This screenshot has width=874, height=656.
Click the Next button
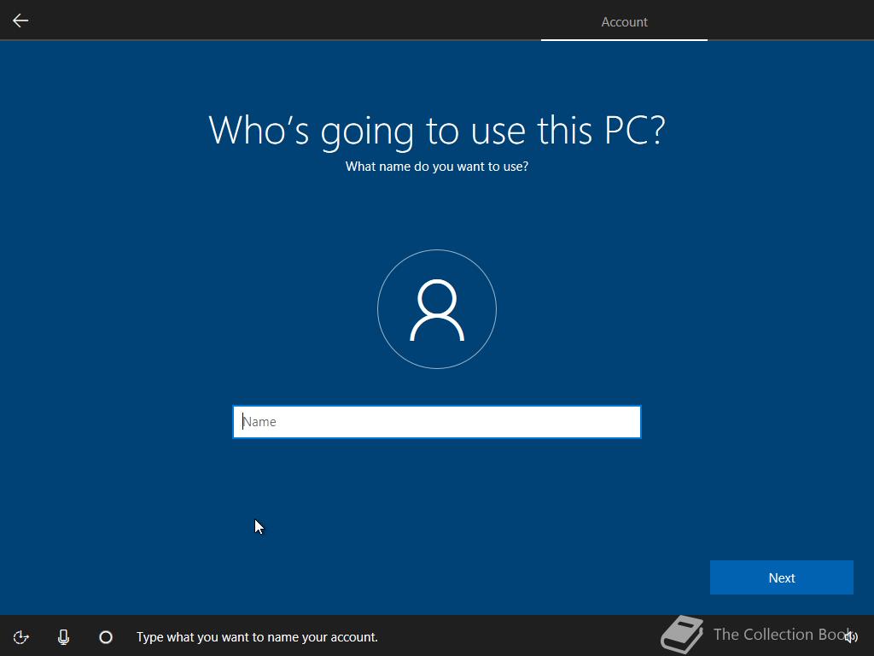pos(782,578)
